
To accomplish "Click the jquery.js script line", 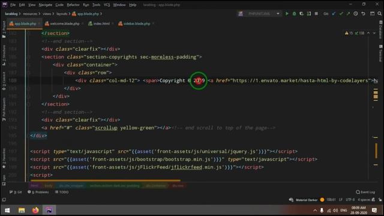I will click(164, 152).
